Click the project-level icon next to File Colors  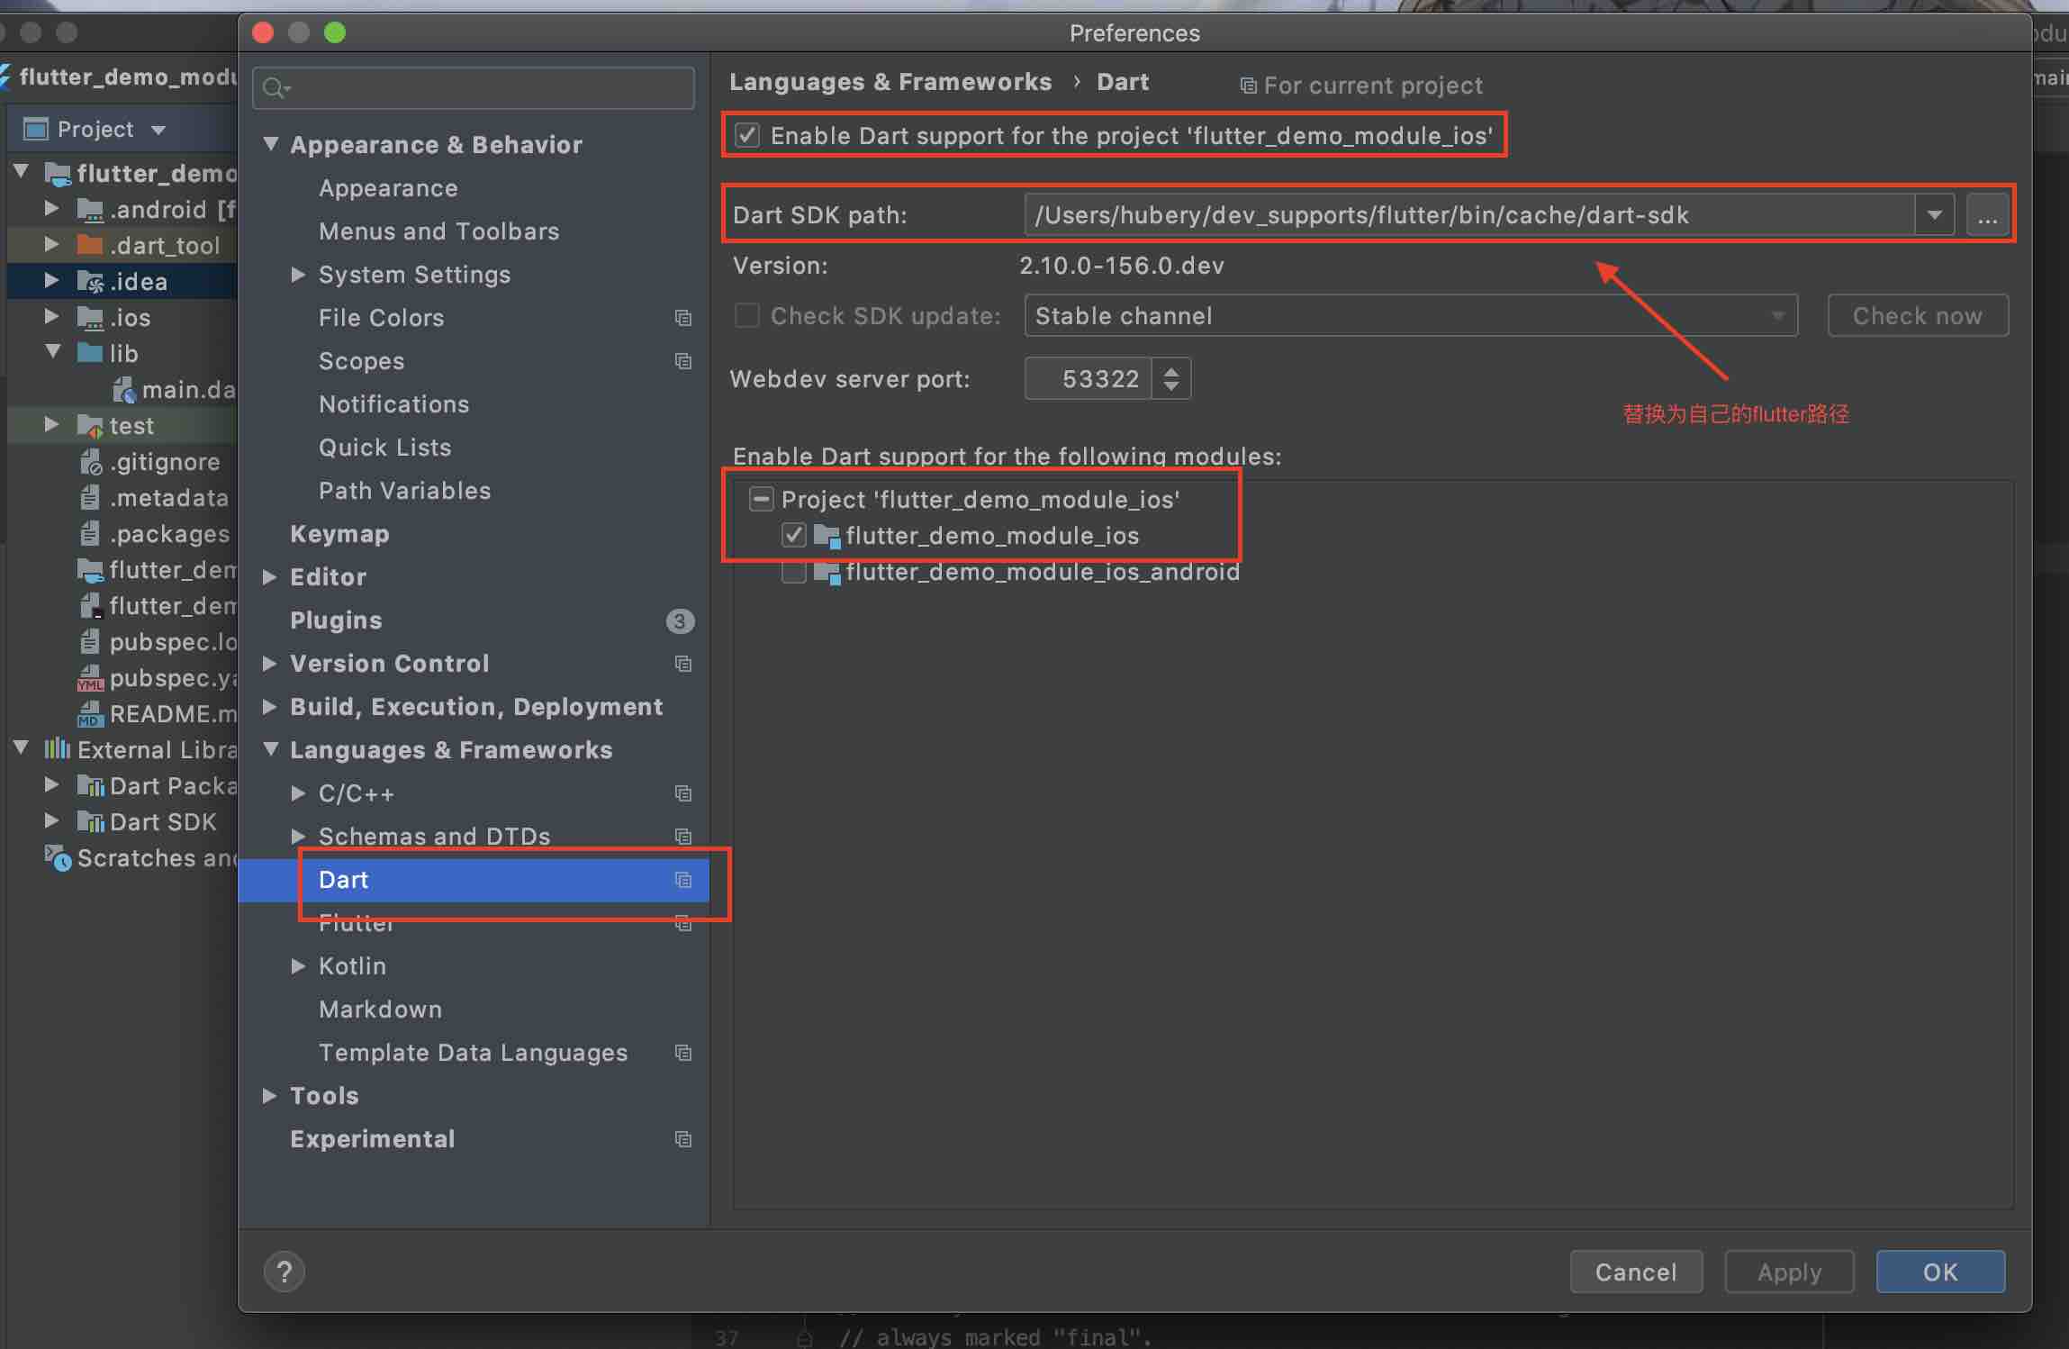click(683, 318)
